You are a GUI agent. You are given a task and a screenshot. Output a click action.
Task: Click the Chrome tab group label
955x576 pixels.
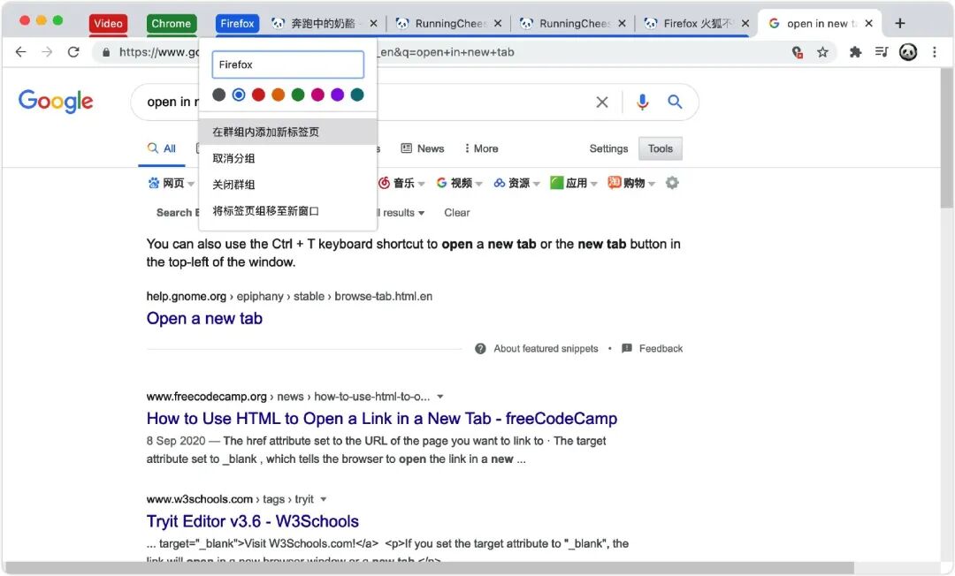coord(172,23)
